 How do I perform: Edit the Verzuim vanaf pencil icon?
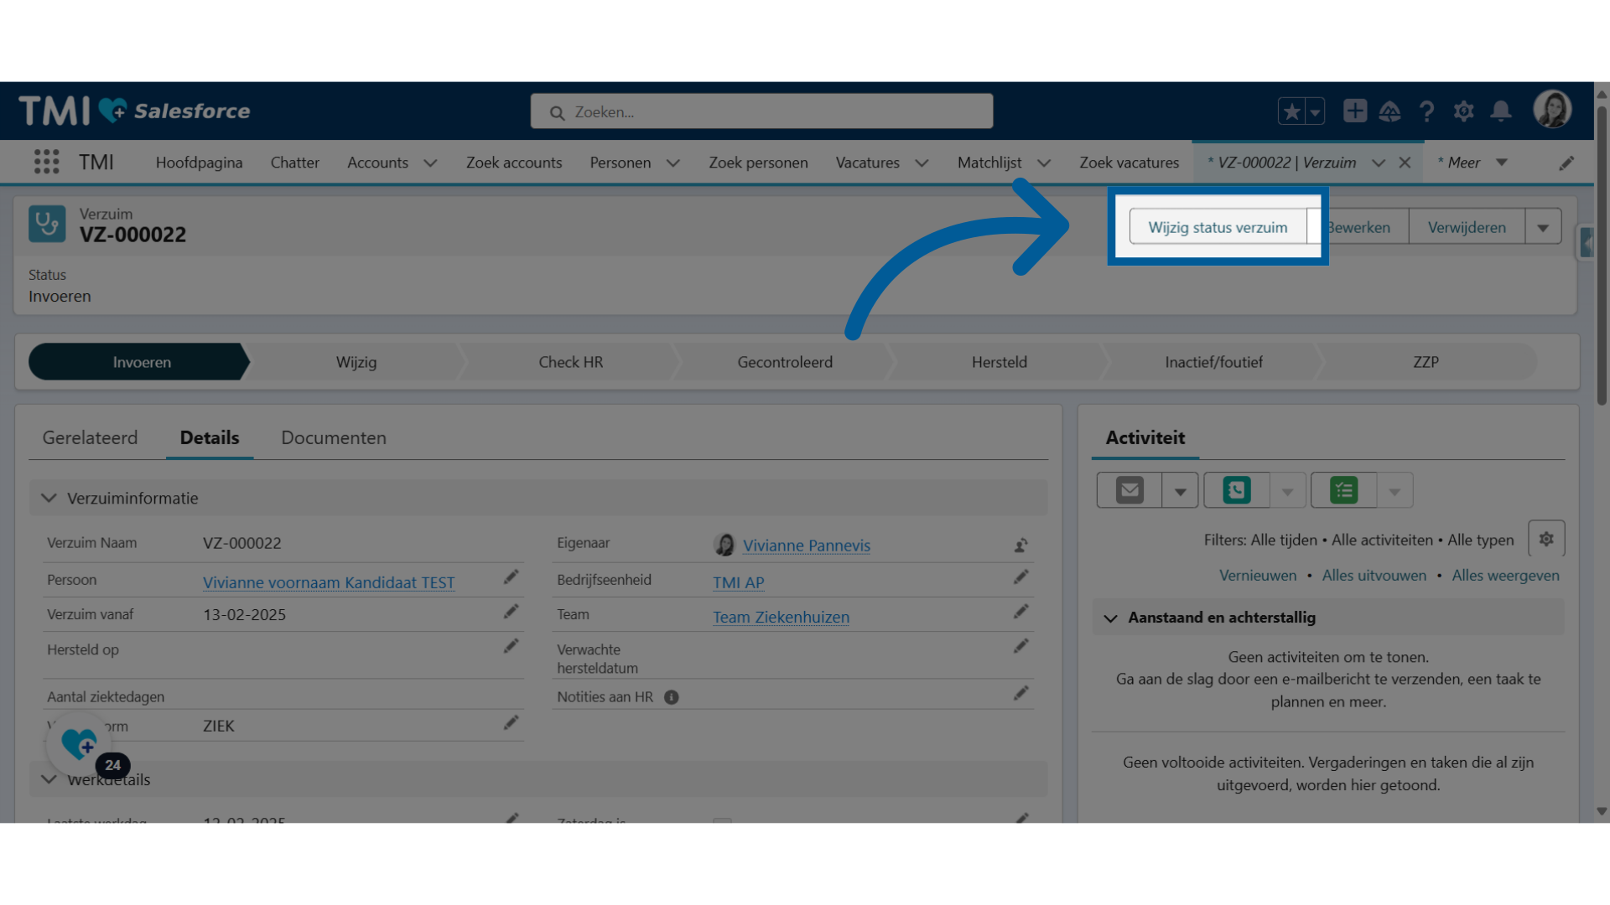click(x=511, y=612)
